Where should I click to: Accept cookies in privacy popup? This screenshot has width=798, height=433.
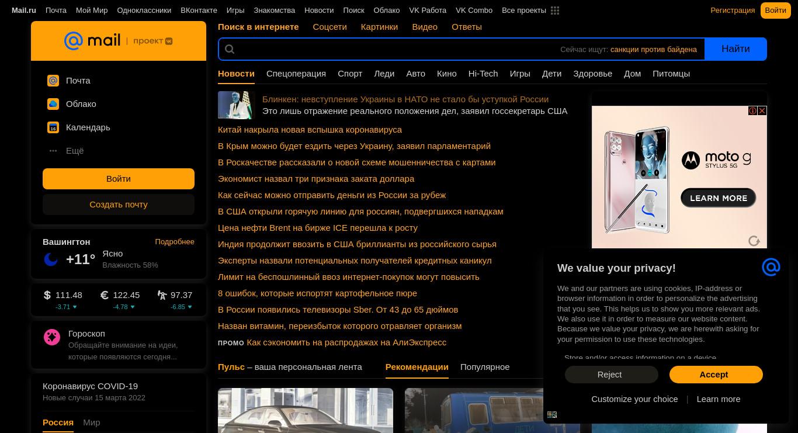pos(716,375)
